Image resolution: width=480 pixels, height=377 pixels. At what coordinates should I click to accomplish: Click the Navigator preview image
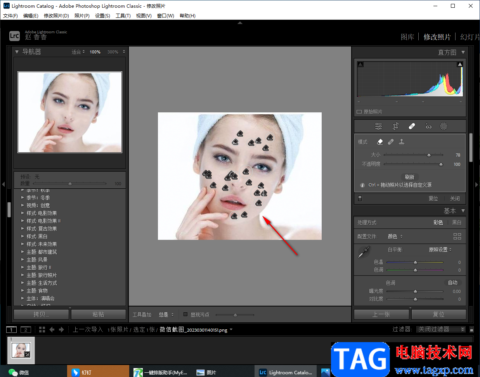(x=70, y=112)
